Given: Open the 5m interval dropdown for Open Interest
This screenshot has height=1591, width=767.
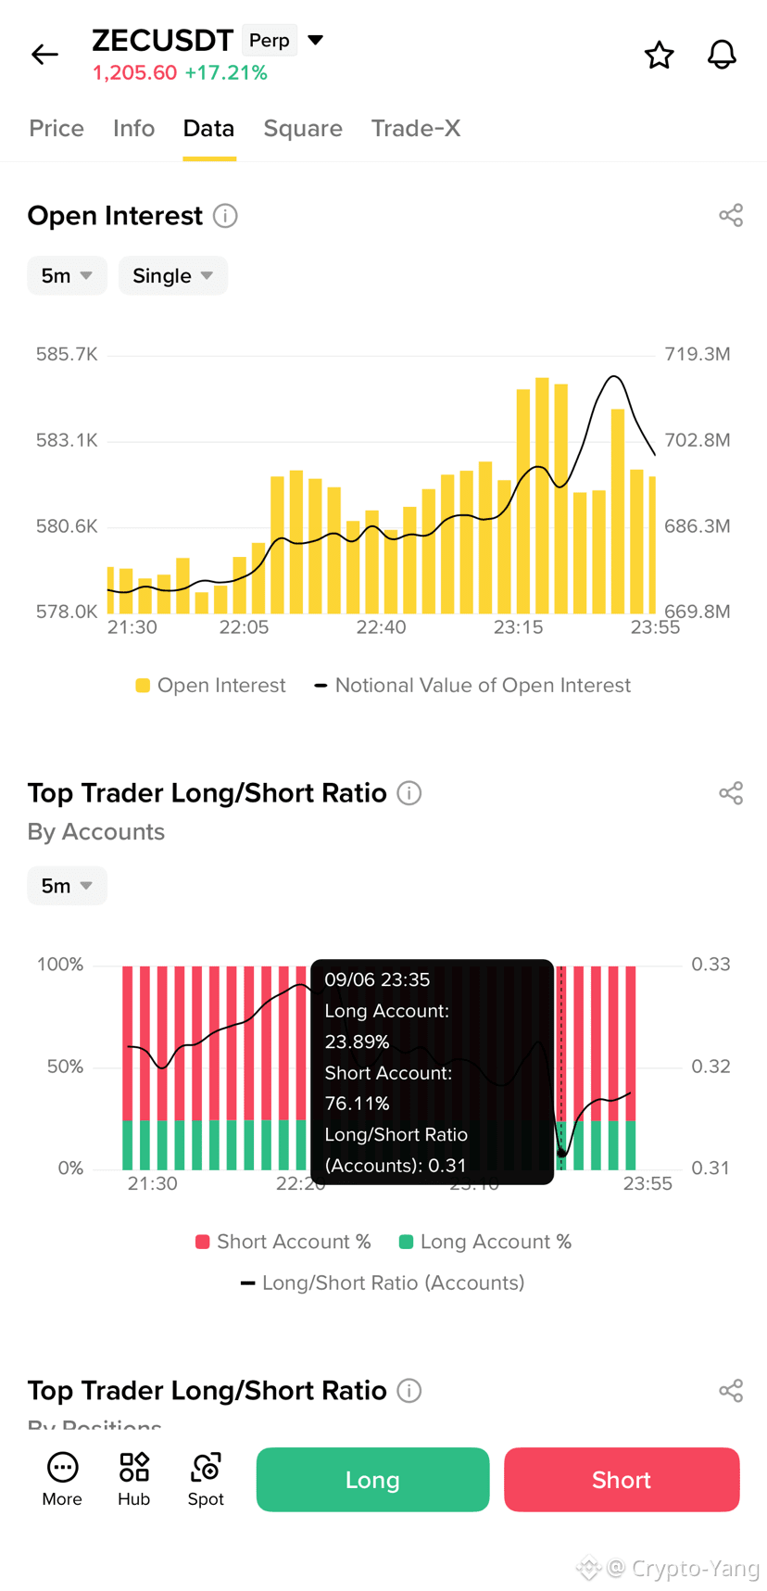Looking at the screenshot, I should pyautogui.click(x=67, y=276).
